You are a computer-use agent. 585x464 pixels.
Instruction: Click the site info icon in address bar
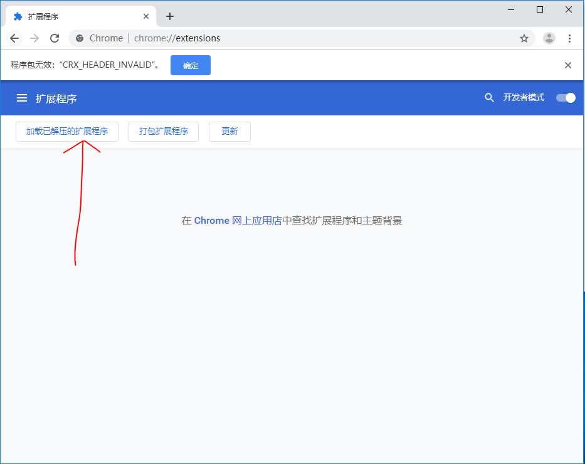coord(80,38)
